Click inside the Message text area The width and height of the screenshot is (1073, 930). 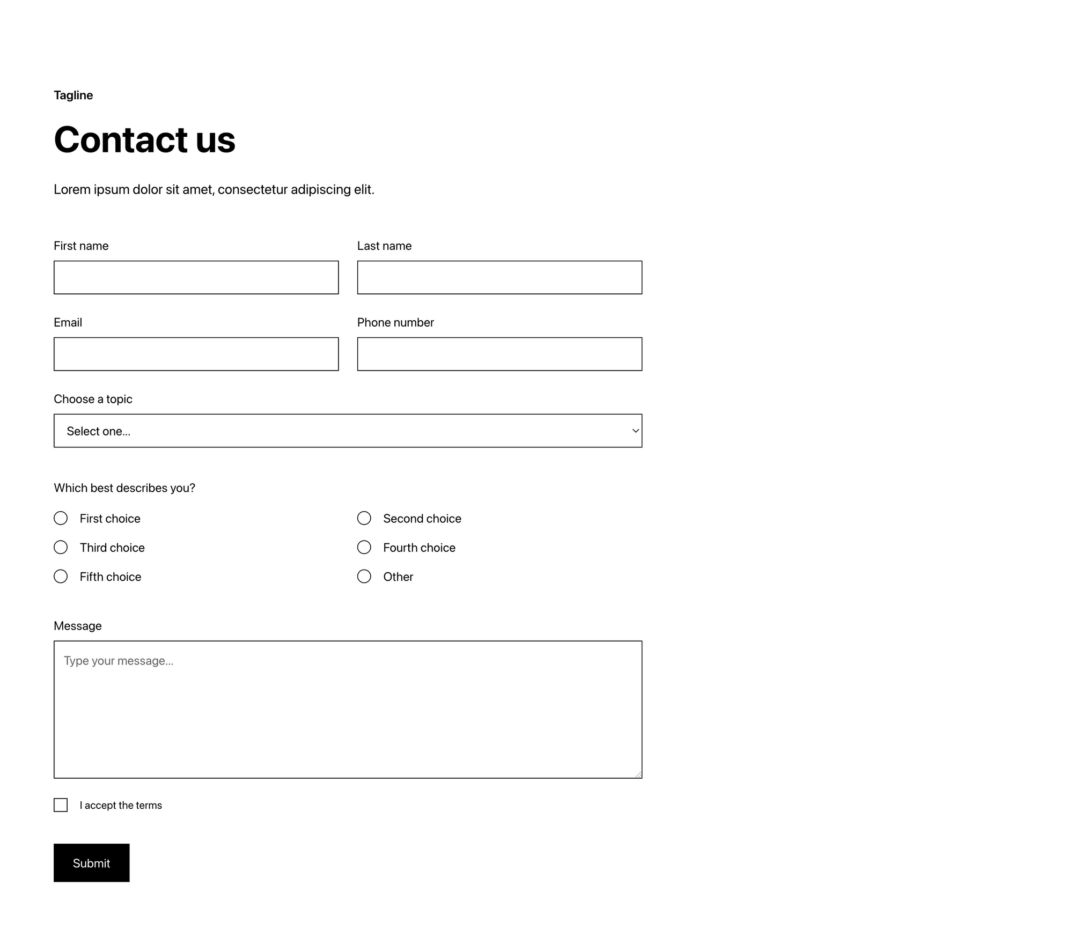[x=348, y=709]
